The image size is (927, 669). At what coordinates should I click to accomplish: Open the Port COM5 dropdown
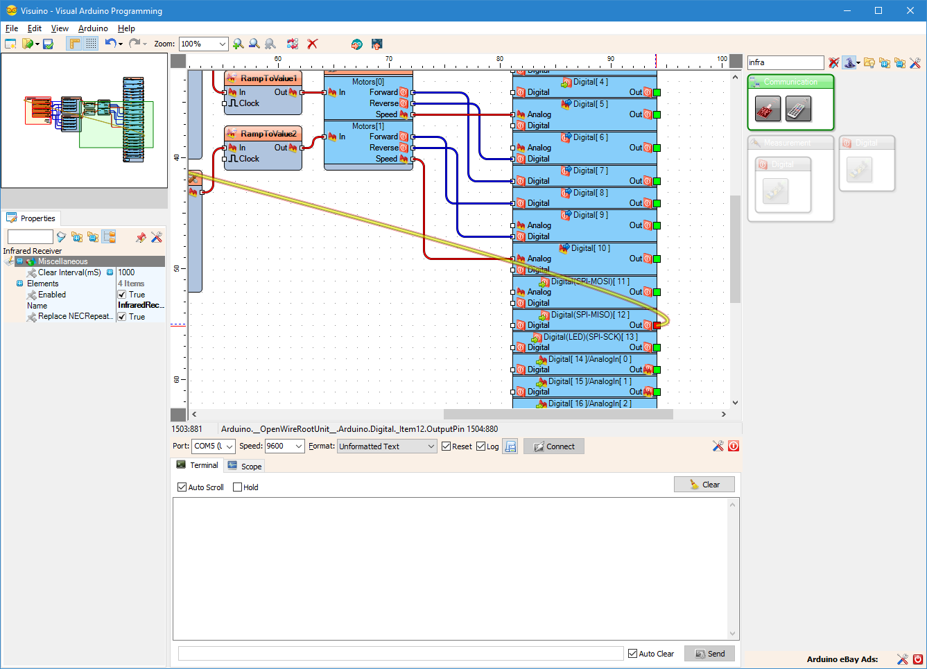point(229,446)
